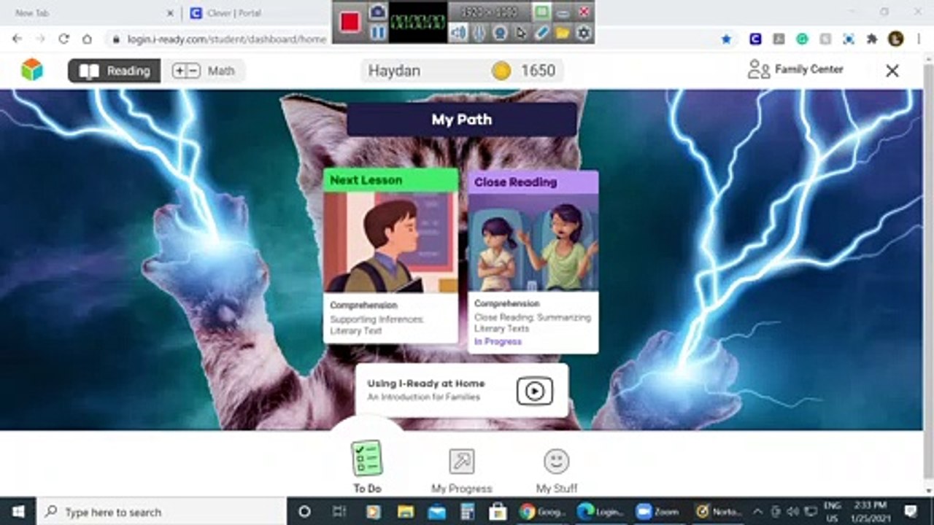Open the recorder settings gear
The width and height of the screenshot is (934, 525).
click(x=584, y=32)
